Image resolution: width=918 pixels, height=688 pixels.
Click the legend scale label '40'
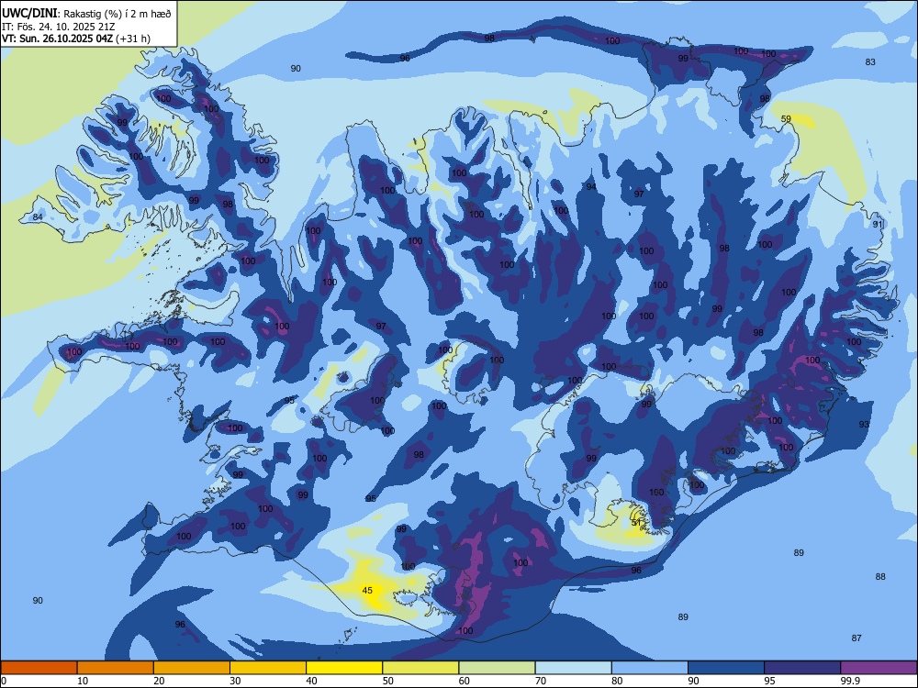[312, 681]
